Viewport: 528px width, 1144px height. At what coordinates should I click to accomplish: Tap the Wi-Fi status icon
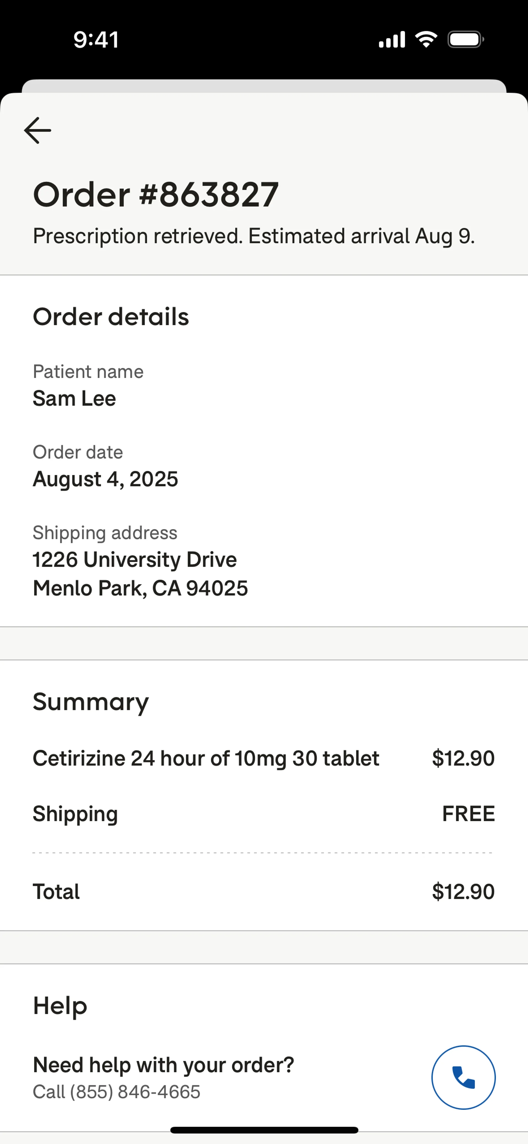coord(426,40)
